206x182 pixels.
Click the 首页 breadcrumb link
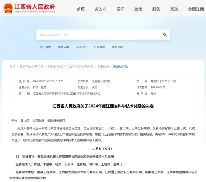[x=13, y=67]
